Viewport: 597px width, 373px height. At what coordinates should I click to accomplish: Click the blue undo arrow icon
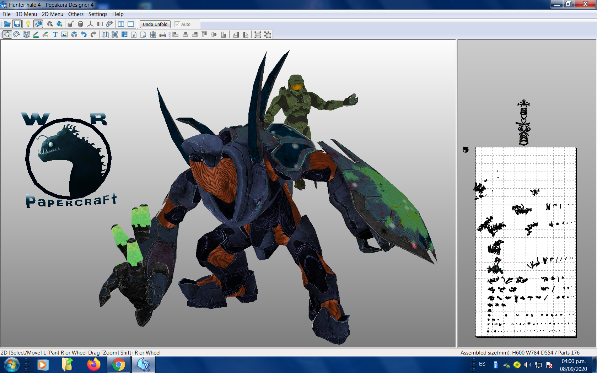coord(84,34)
